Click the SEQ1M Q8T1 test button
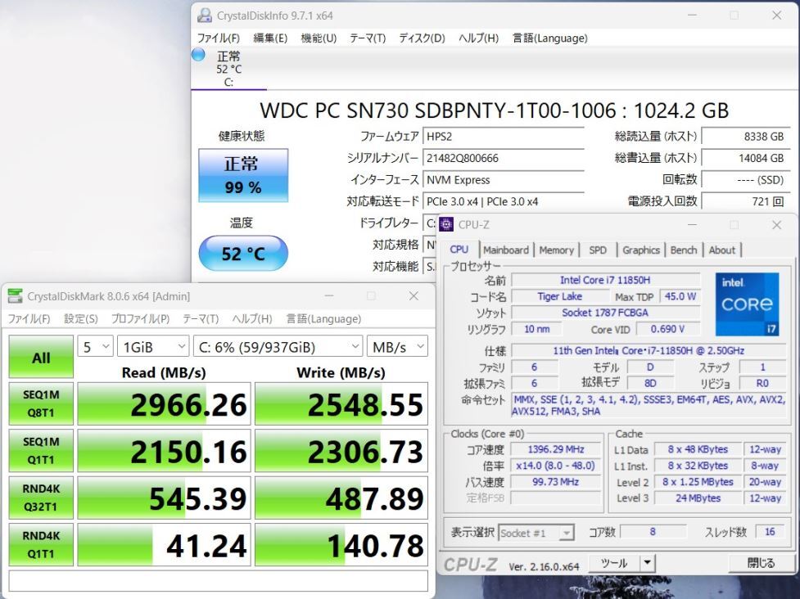800x599 pixels. pyautogui.click(x=41, y=403)
